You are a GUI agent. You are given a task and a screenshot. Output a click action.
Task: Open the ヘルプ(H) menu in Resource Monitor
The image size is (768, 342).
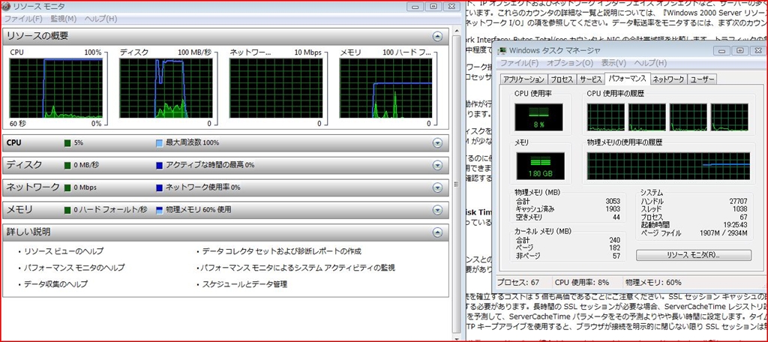pos(100,19)
